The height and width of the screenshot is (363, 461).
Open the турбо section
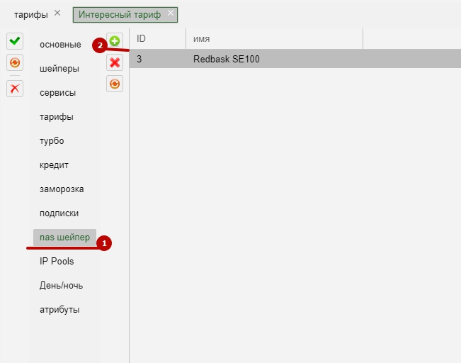52,141
